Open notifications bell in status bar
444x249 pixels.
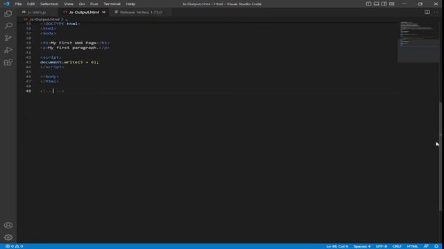[x=436, y=246]
